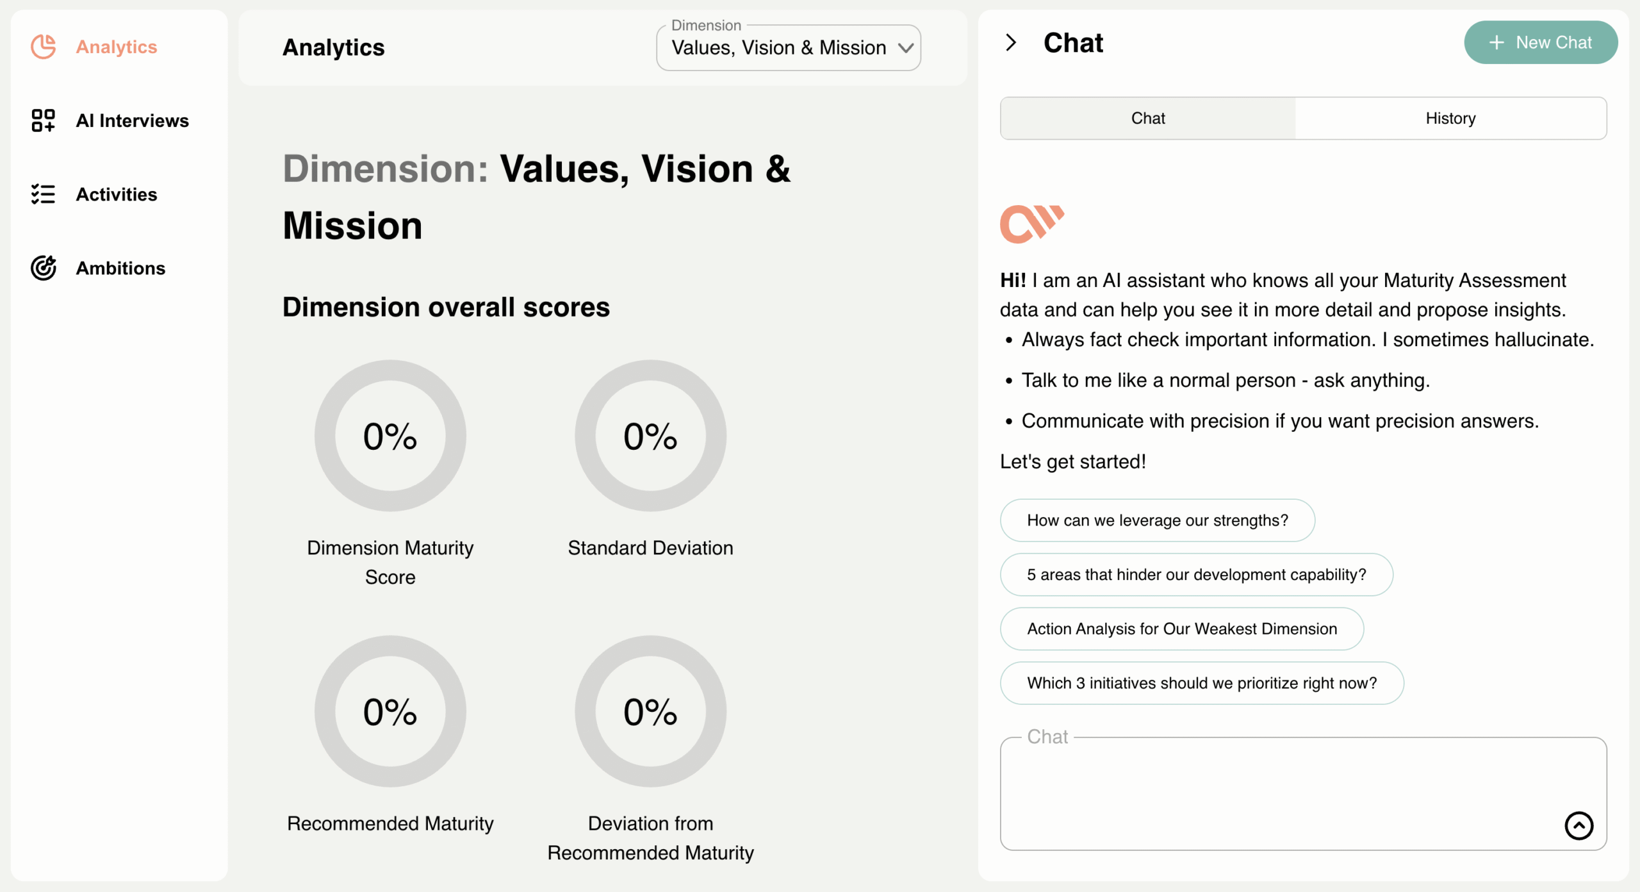Click the Dimension Maturity Score progress ring
This screenshot has width=1640, height=892.
click(x=390, y=436)
